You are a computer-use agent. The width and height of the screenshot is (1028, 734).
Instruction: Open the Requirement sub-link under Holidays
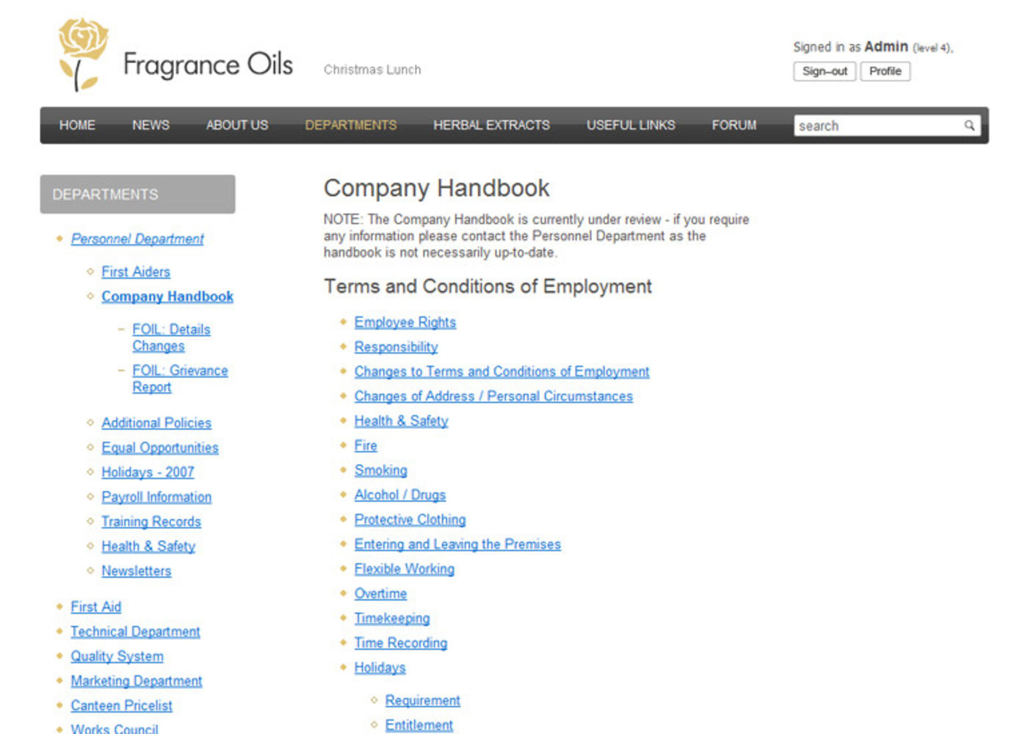click(422, 700)
